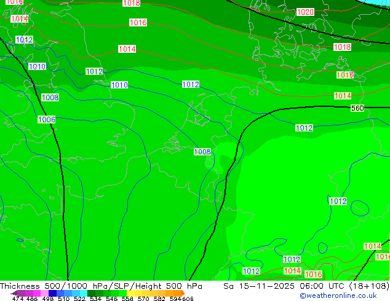Click the 474 legend value

(18, 299)
